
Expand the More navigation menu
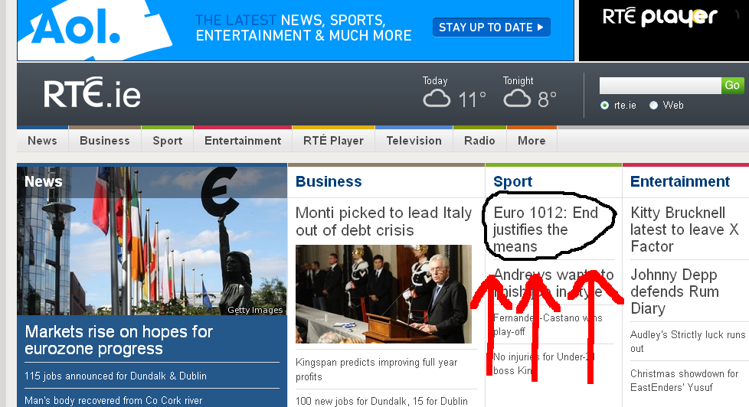(x=531, y=141)
